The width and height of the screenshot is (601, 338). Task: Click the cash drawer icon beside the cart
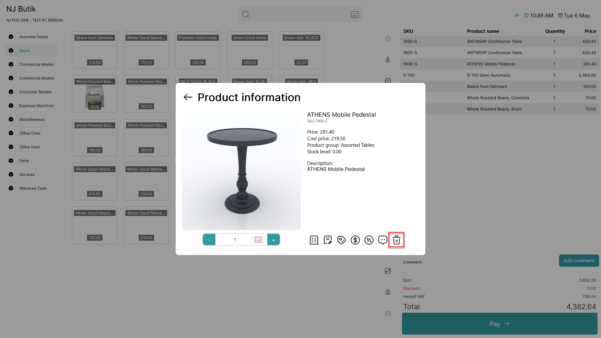click(x=388, y=313)
